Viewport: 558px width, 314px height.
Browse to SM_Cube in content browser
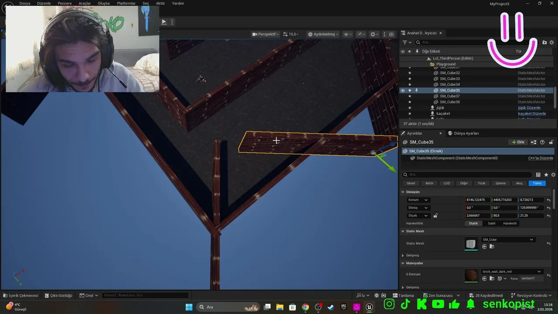492,246
